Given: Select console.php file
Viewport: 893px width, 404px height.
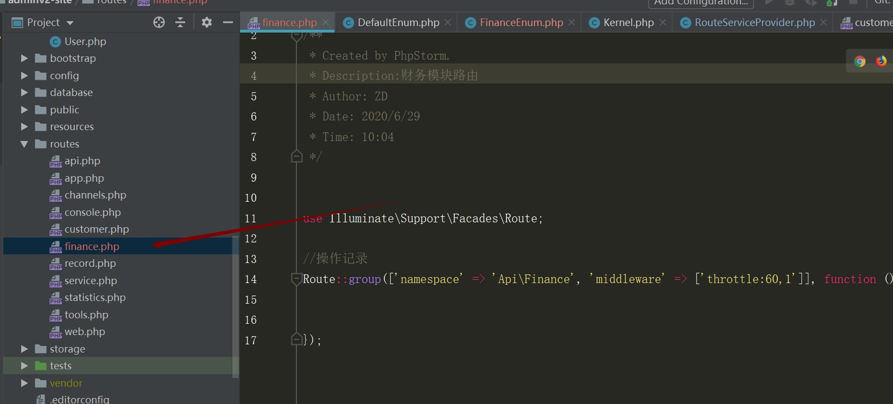Looking at the screenshot, I should (x=92, y=213).
